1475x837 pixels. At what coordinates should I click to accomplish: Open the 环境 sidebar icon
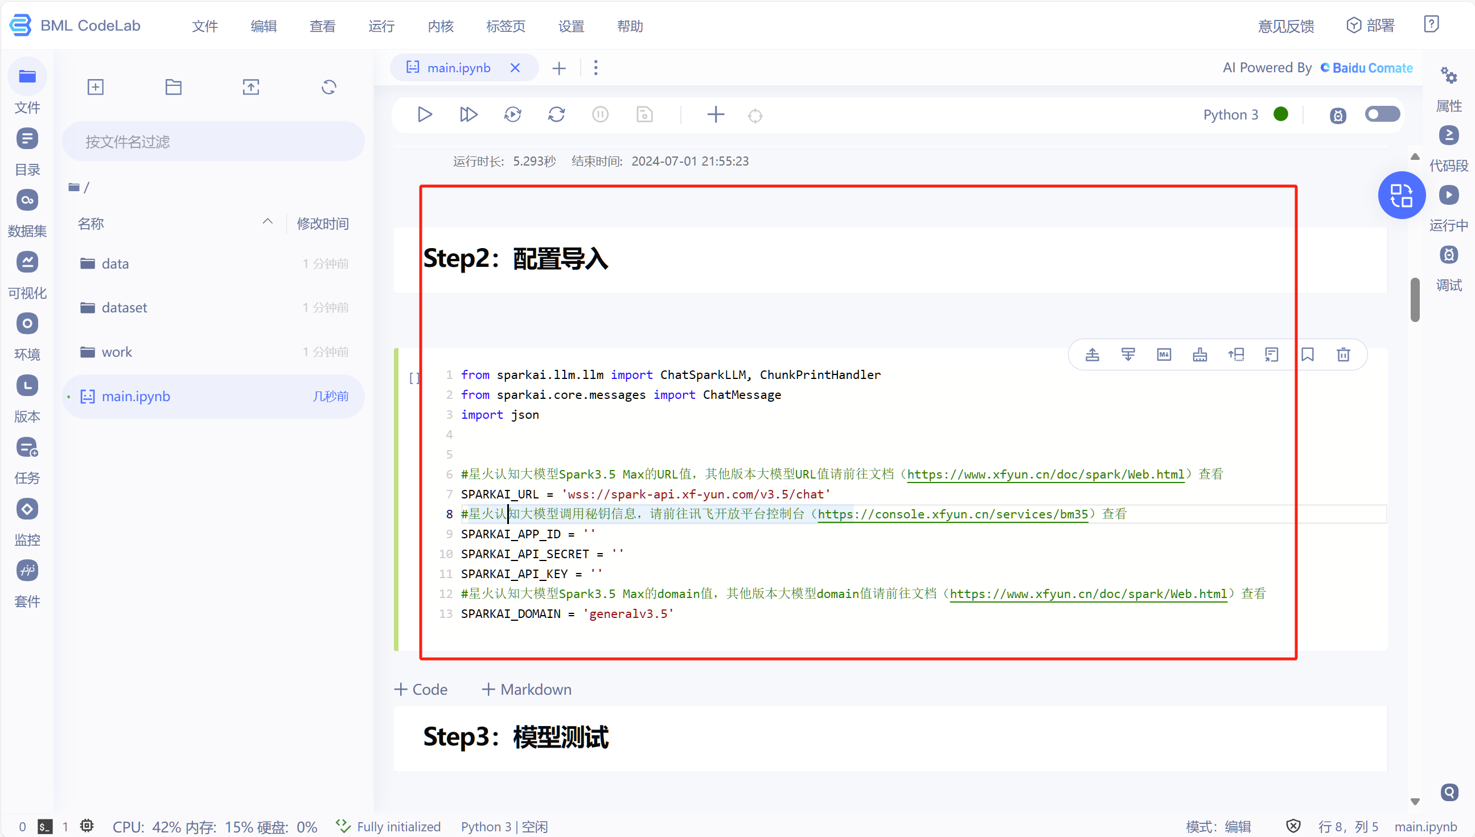pyautogui.click(x=27, y=324)
